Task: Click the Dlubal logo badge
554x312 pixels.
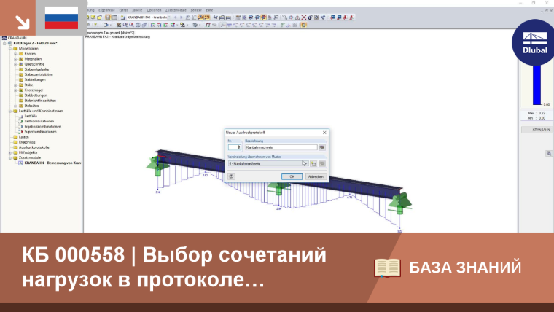Action: [x=534, y=42]
